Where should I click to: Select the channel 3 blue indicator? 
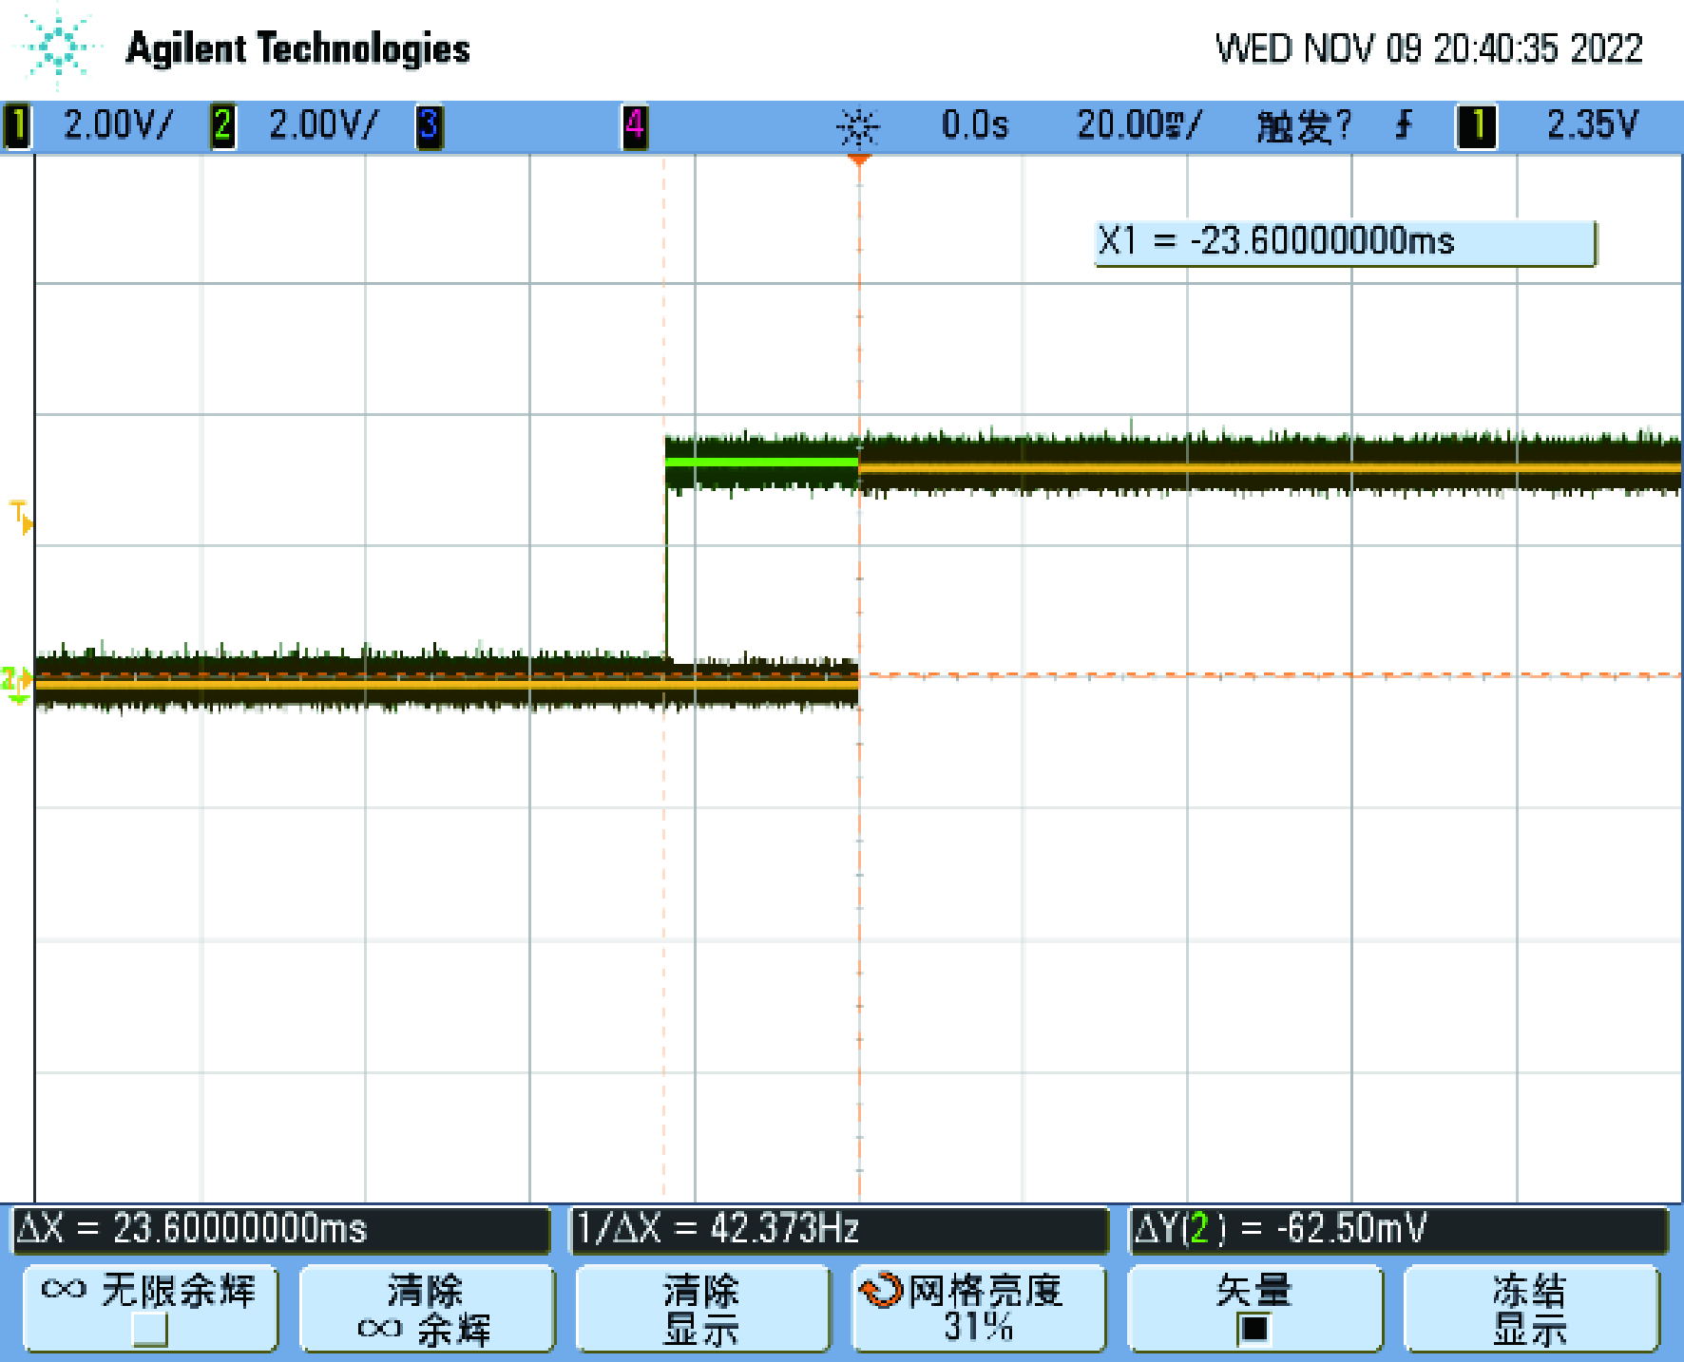(430, 126)
